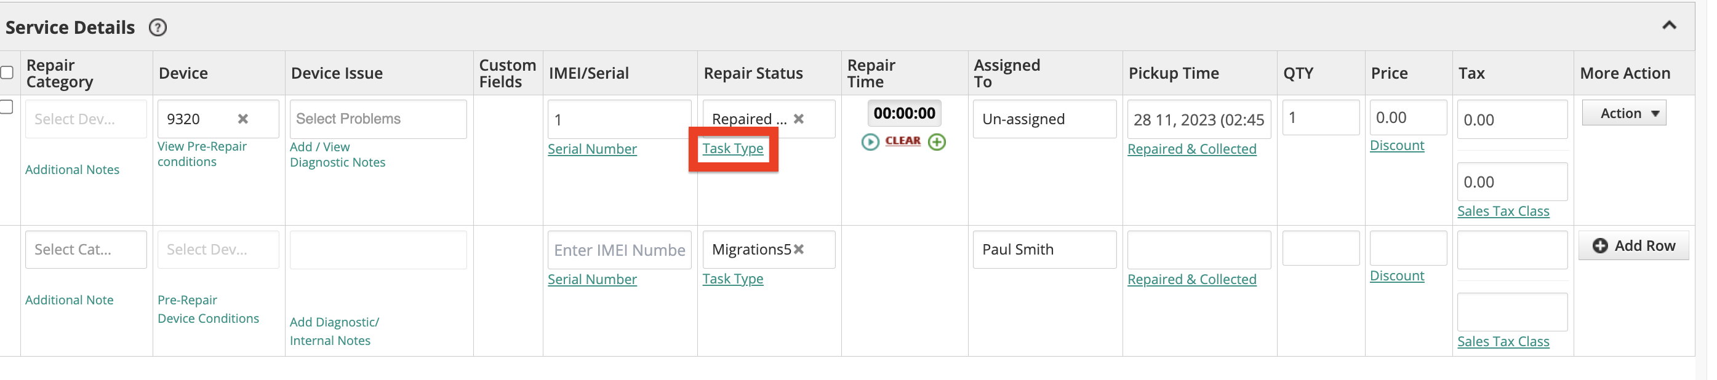Click Repaired & Collected link in first row
Screen dimensions: 1717x380
pos(1192,149)
